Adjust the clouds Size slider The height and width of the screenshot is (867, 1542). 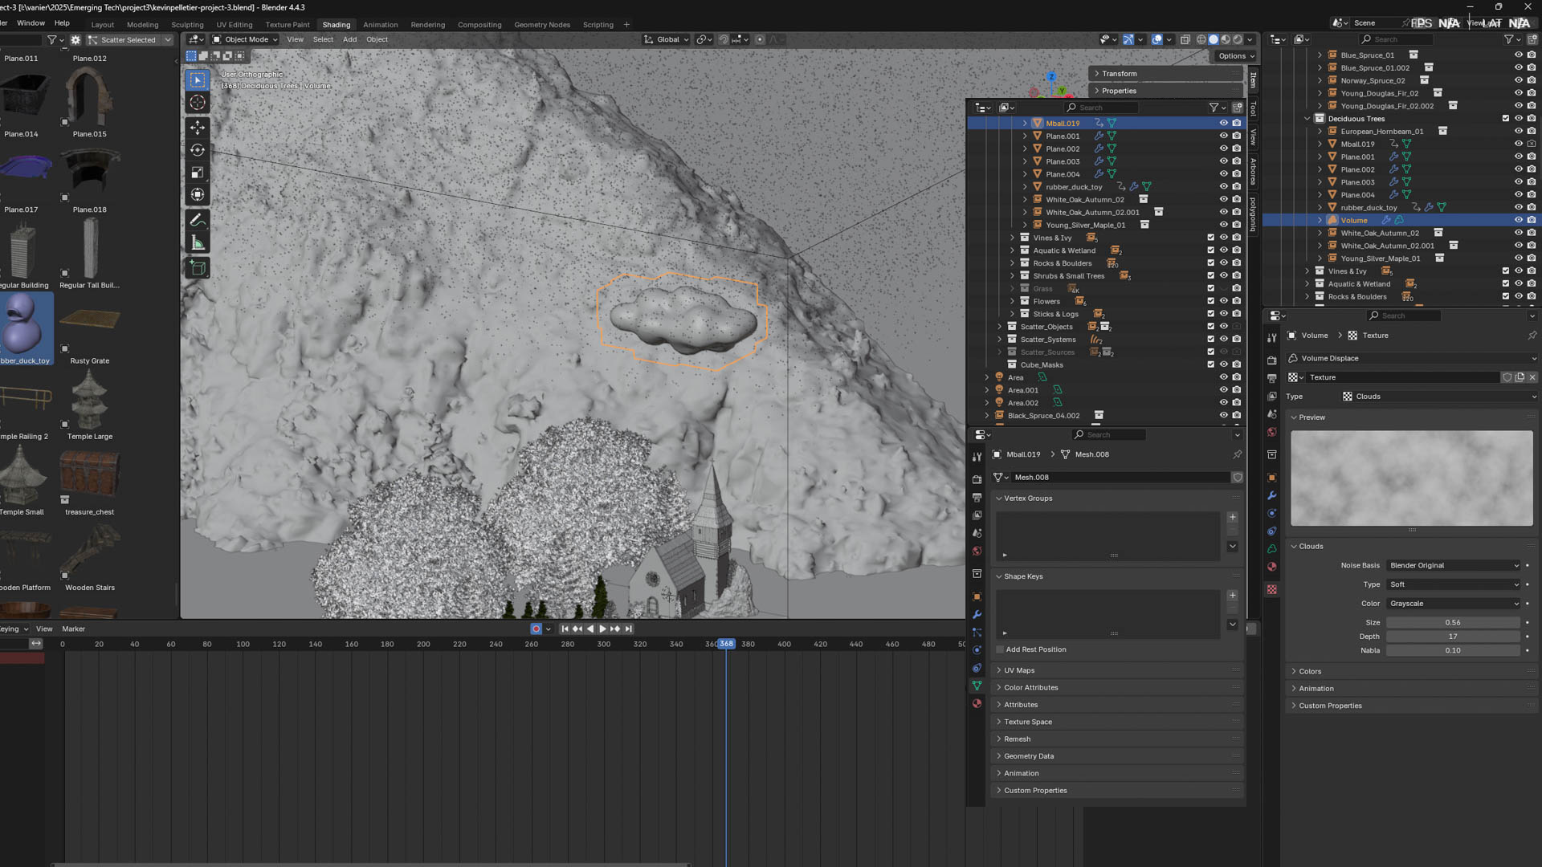[x=1452, y=622]
